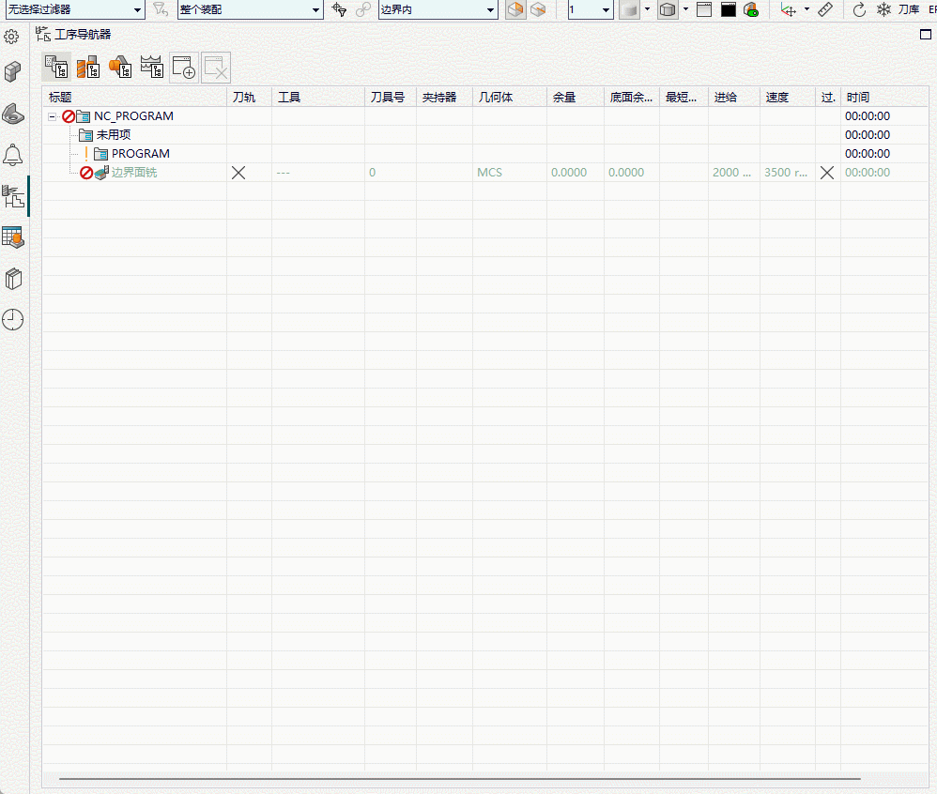The width and height of the screenshot is (937, 794).
Task: Click the add window plus icon
Action: click(184, 68)
